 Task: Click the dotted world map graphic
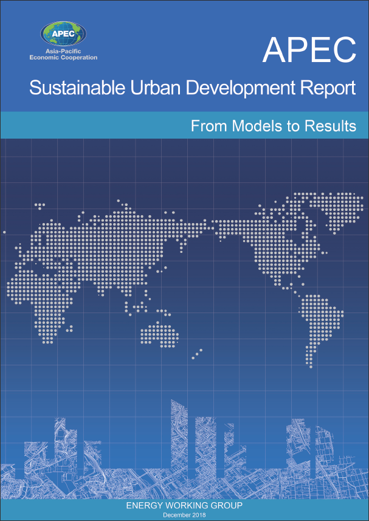[x=184, y=279]
